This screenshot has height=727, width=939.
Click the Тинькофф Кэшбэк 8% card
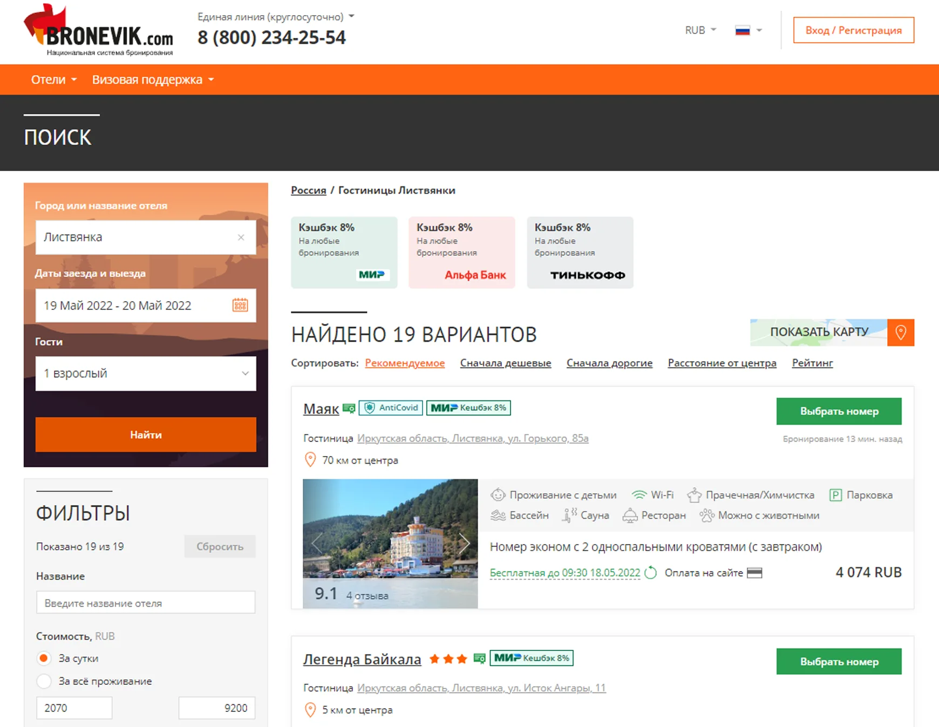tap(580, 253)
